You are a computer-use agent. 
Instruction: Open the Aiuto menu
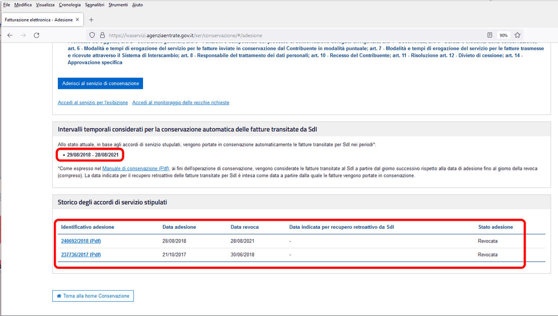click(x=137, y=5)
